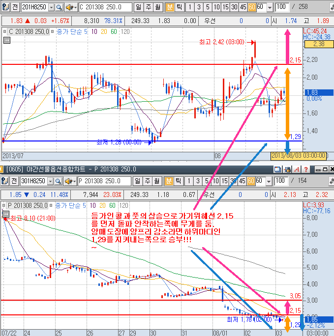Click the bar count field showing 100 in top chart

[x=282, y=7]
